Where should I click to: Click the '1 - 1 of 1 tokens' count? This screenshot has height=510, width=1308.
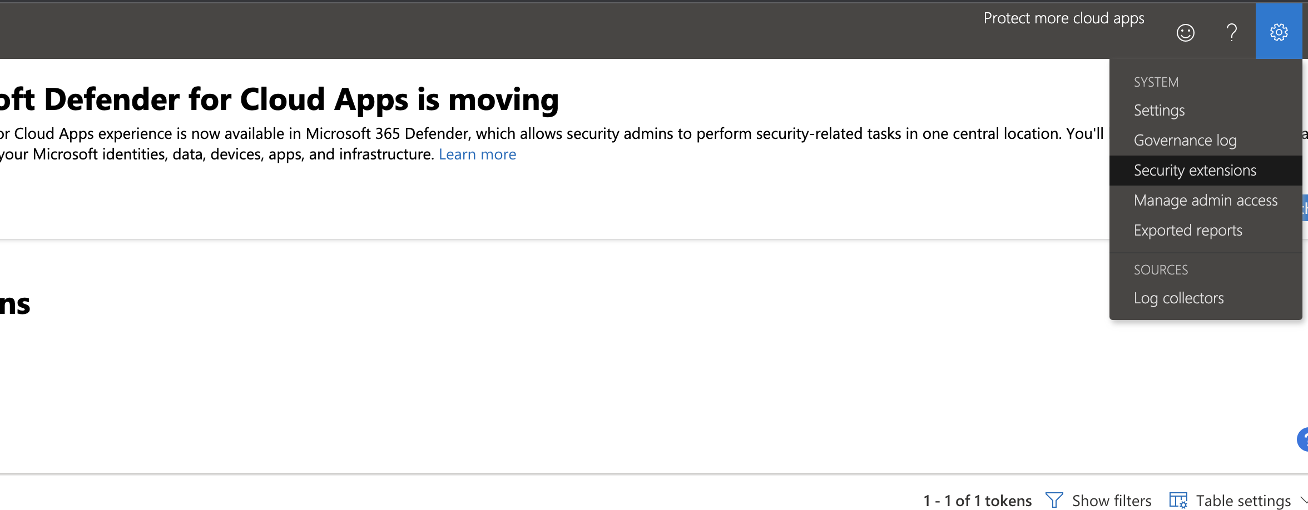977,501
